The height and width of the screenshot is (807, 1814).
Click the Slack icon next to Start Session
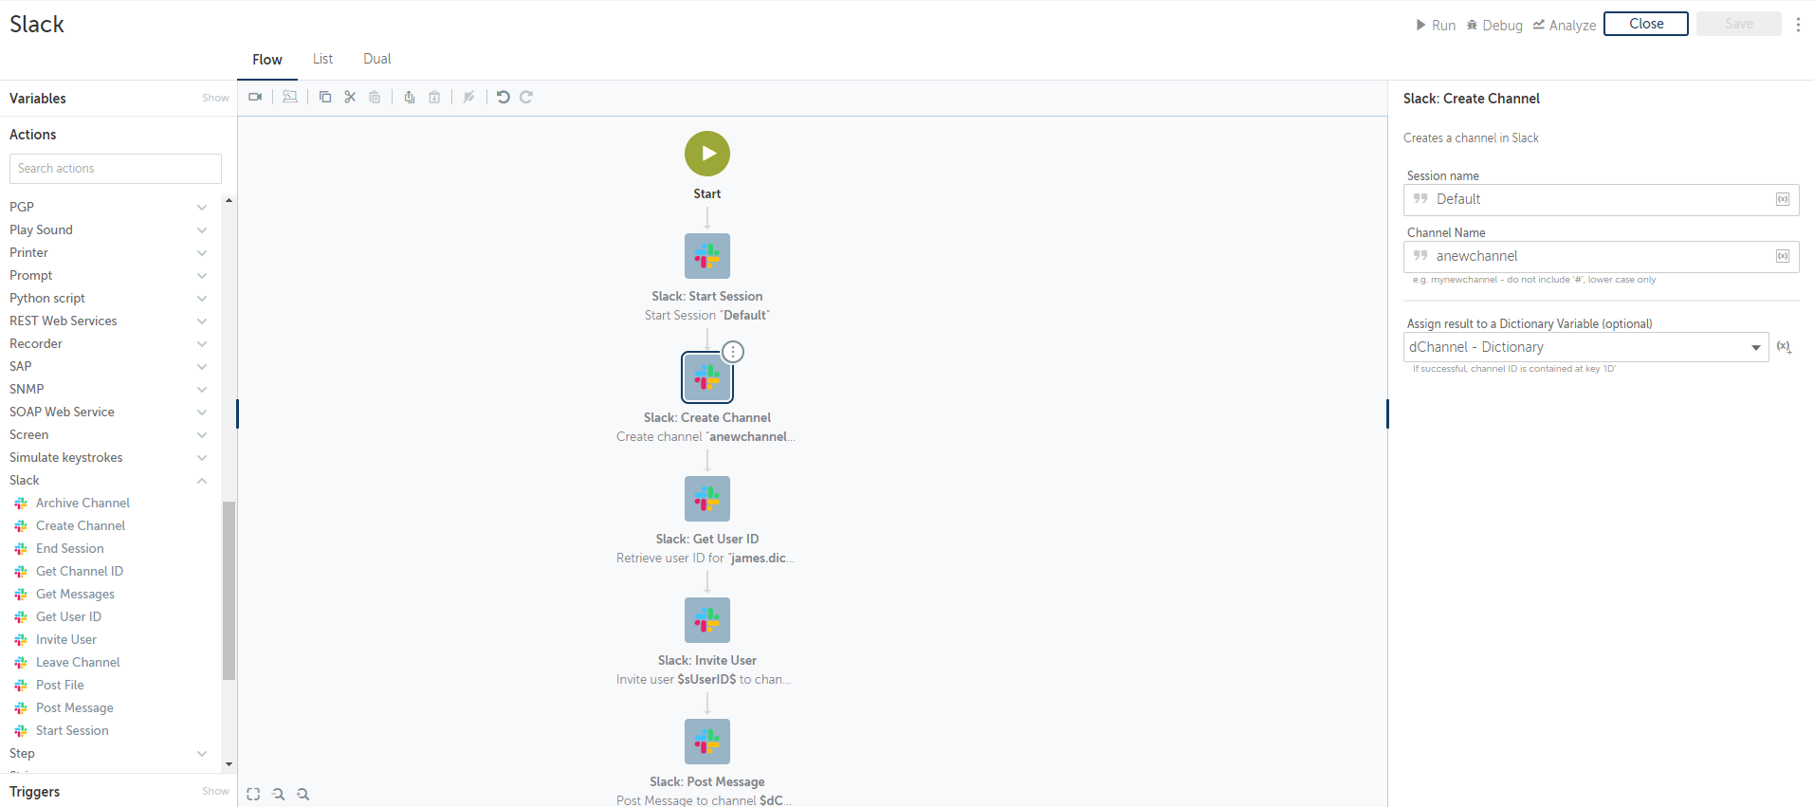tap(21, 731)
